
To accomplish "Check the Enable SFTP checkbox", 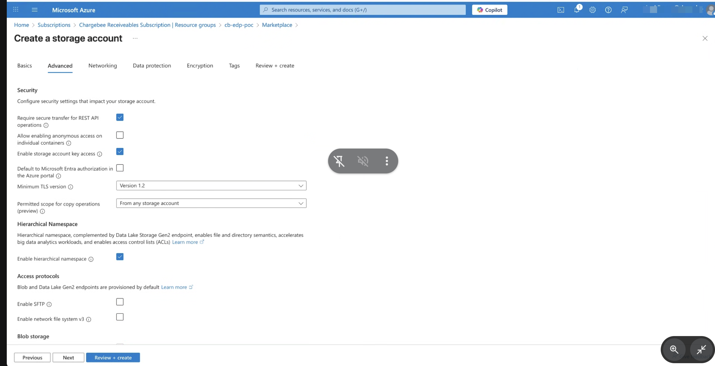I will coord(120,302).
